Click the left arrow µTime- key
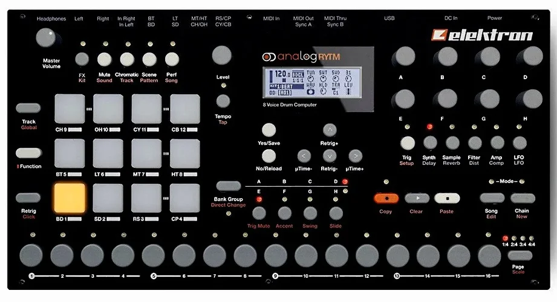557x302 pixels. click(x=304, y=156)
